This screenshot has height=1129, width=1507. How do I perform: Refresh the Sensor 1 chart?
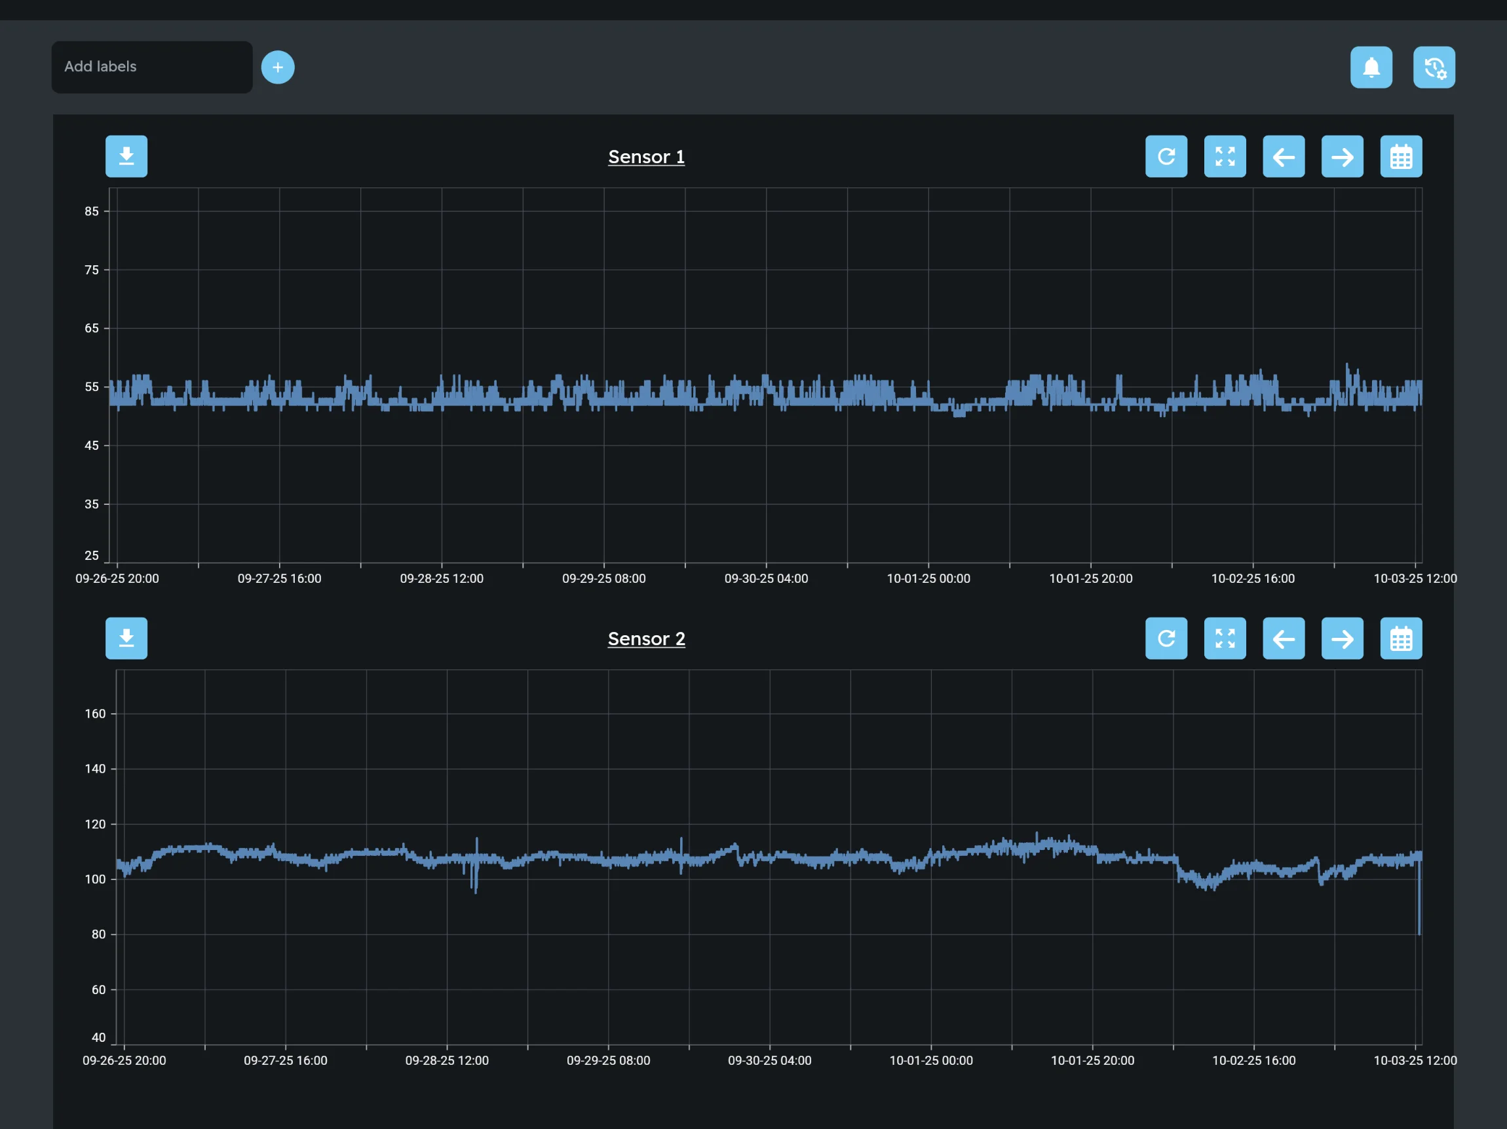[x=1166, y=156]
